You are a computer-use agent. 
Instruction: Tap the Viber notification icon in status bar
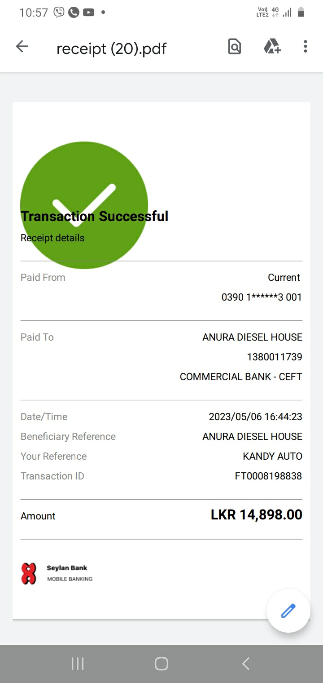[59, 12]
